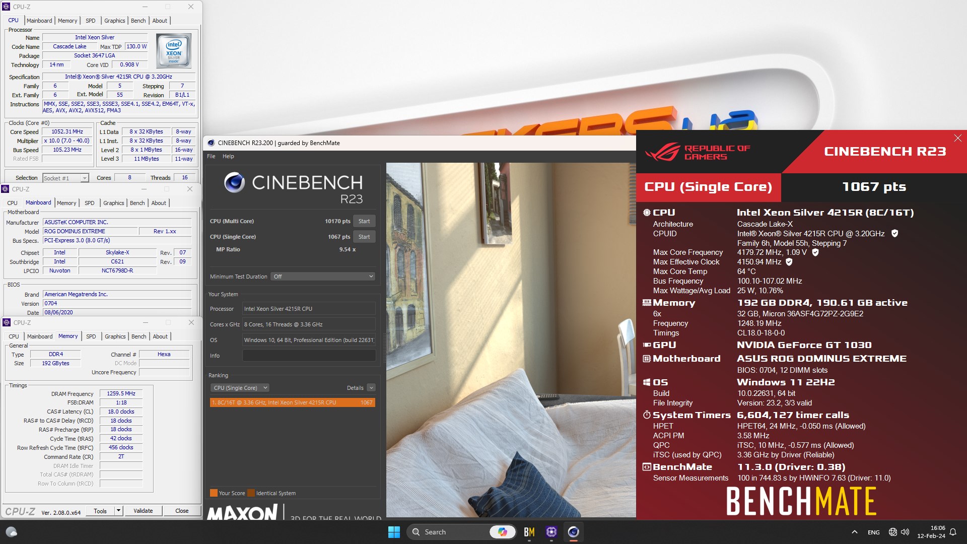Open Bench tab in top CPU-Z window
Image resolution: width=967 pixels, height=544 pixels.
(138, 21)
